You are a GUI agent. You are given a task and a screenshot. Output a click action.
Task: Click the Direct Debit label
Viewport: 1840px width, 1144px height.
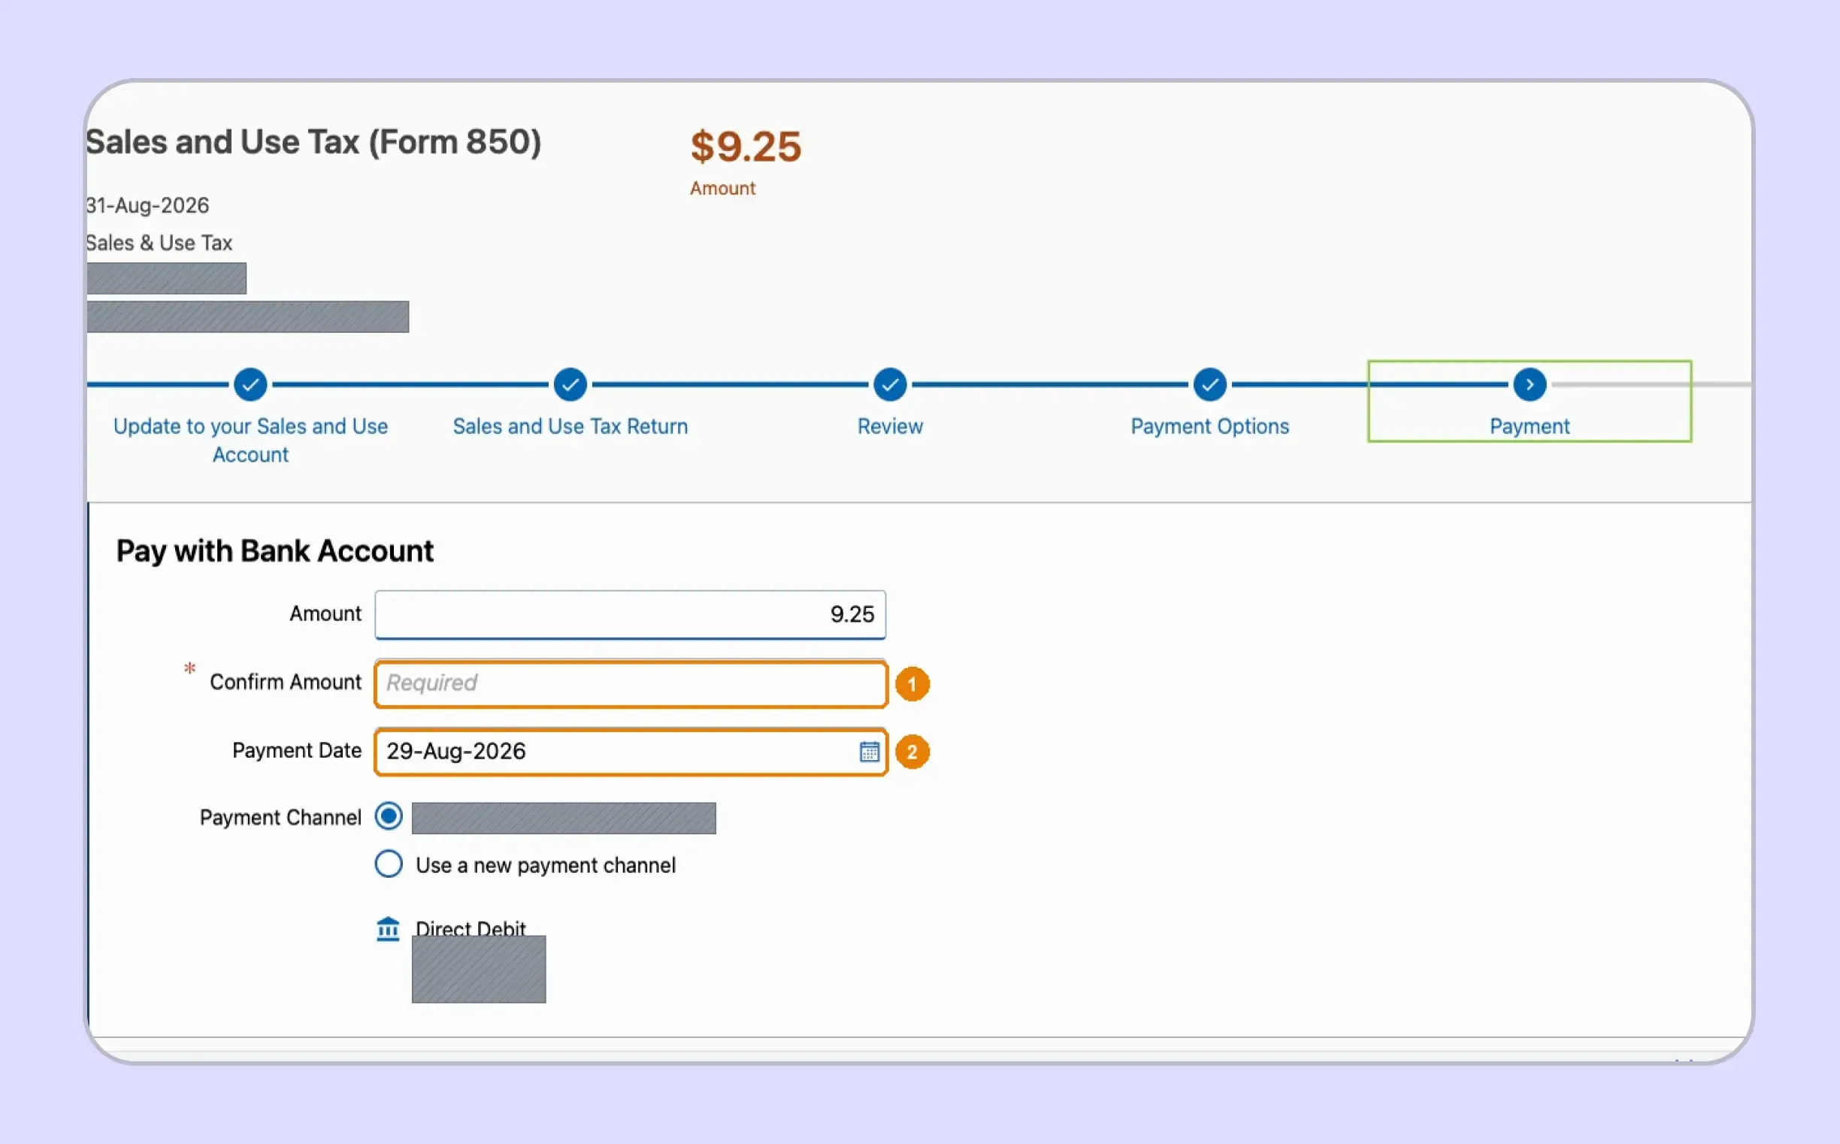(x=471, y=927)
